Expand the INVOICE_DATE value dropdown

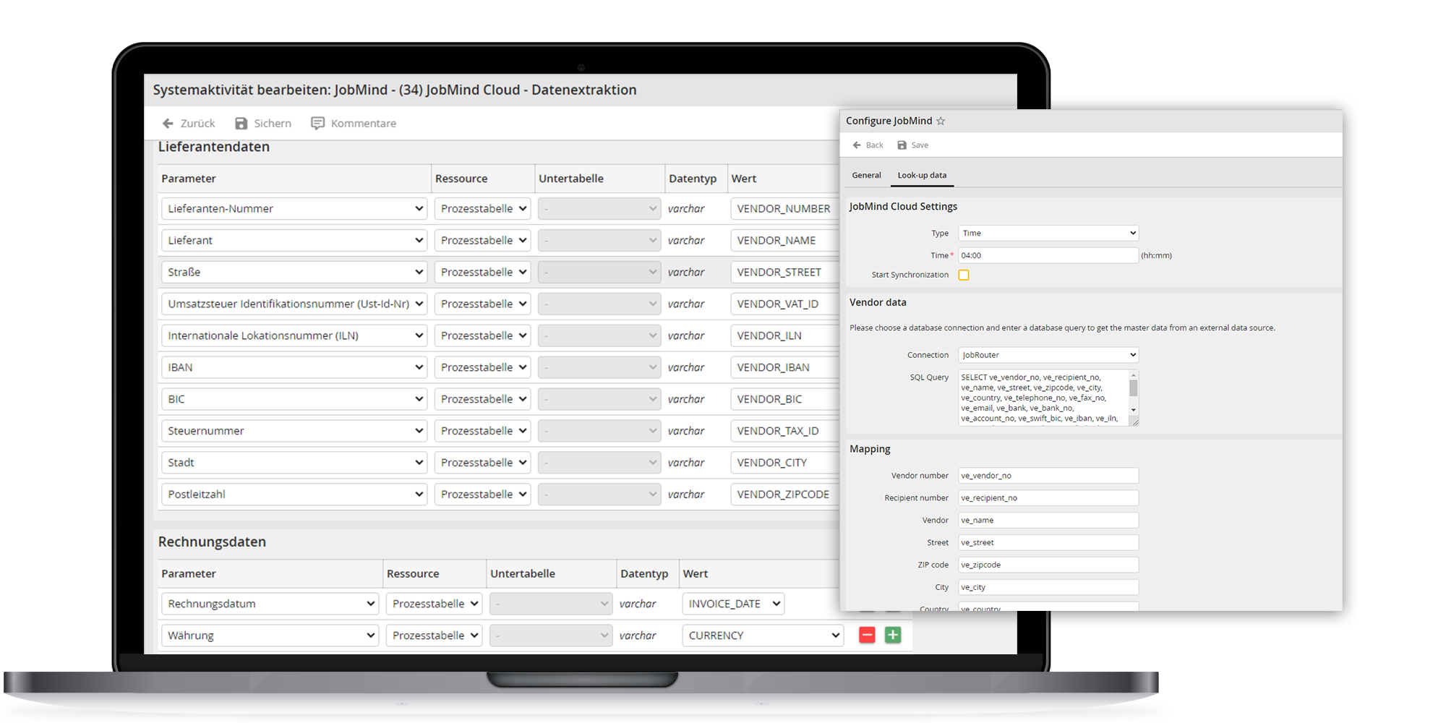[733, 604]
